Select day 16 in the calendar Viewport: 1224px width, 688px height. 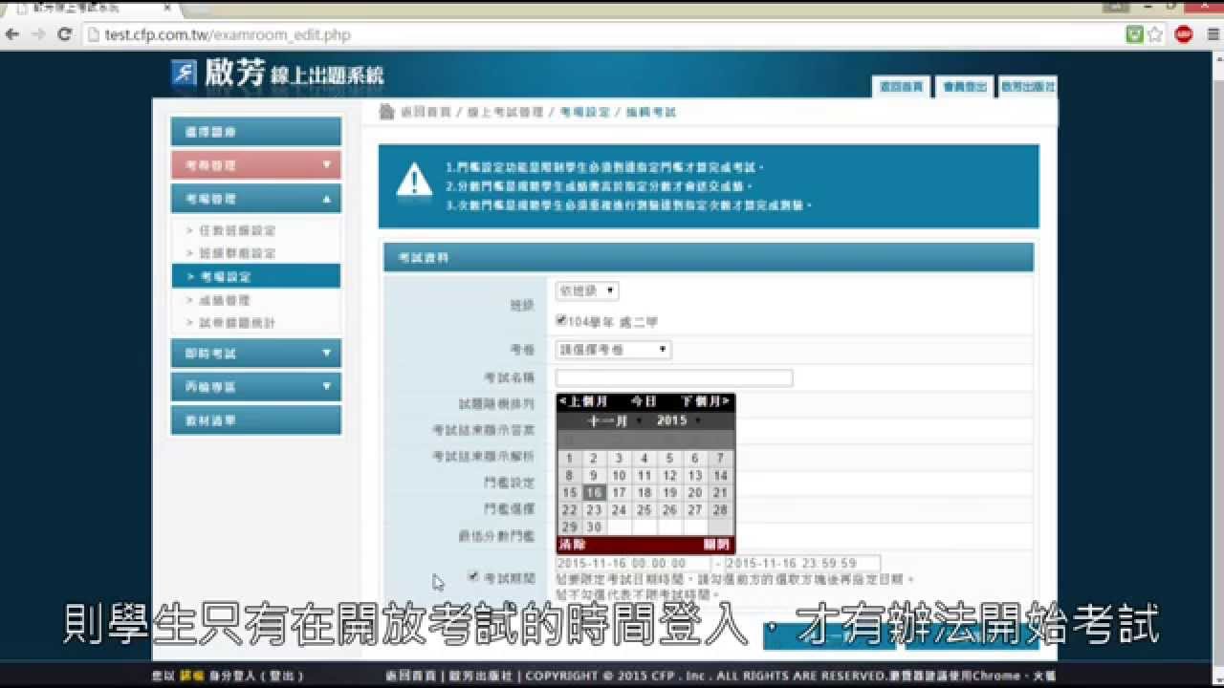[x=594, y=493]
